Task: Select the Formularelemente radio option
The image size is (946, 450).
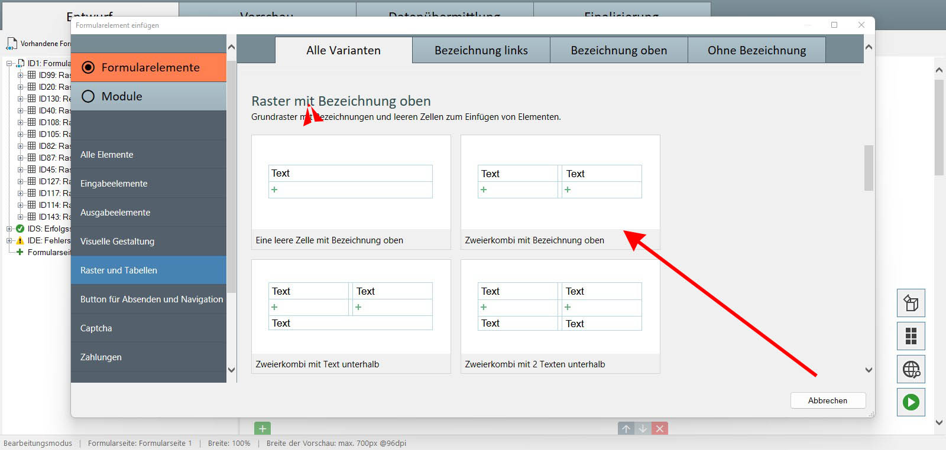Action: pyautogui.click(x=88, y=67)
